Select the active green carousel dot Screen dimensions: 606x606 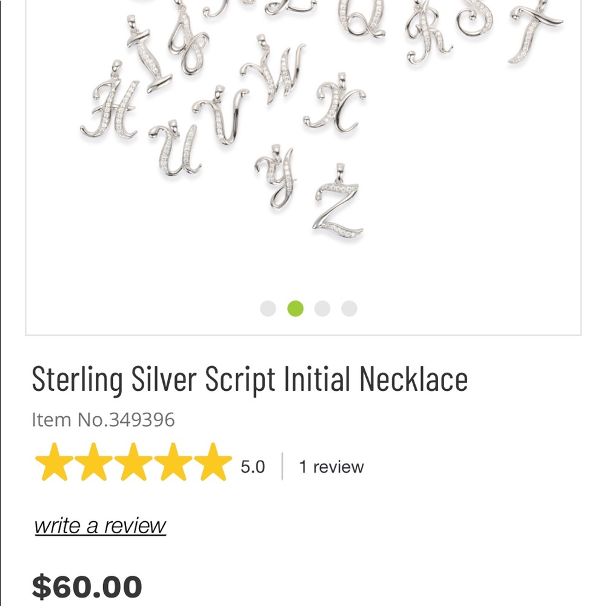pyautogui.click(x=295, y=308)
